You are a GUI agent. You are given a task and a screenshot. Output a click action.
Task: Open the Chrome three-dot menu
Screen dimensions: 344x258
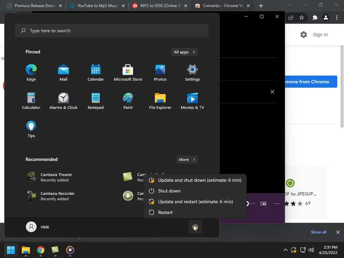point(337,17)
